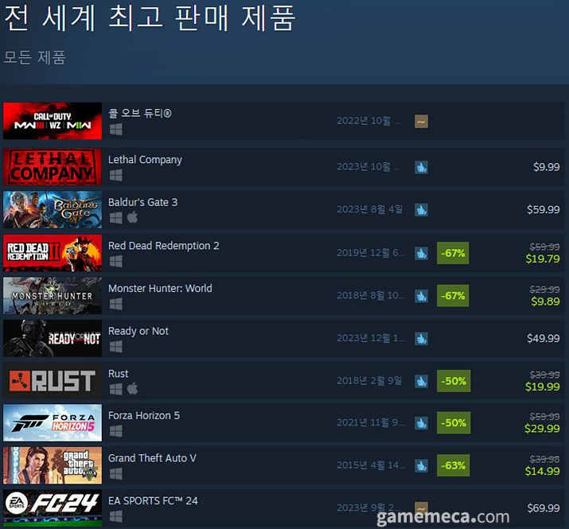Click Windows icon under Forza Horizon 5
Screen dimensions: 569x529
pyautogui.click(x=116, y=431)
